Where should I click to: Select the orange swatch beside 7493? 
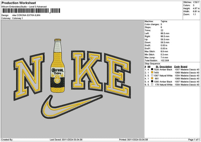pos(152,72)
